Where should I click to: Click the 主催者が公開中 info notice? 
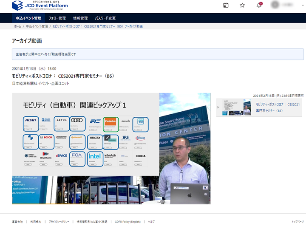[158, 54]
